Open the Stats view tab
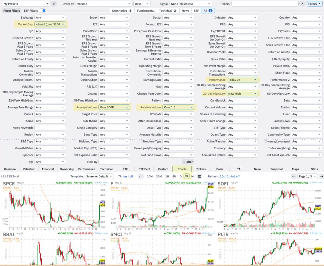 point(314,169)
